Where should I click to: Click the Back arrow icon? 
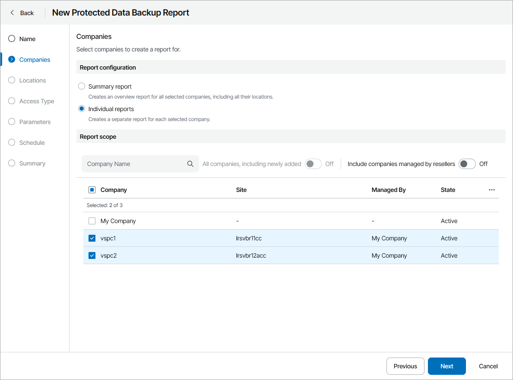coord(12,13)
